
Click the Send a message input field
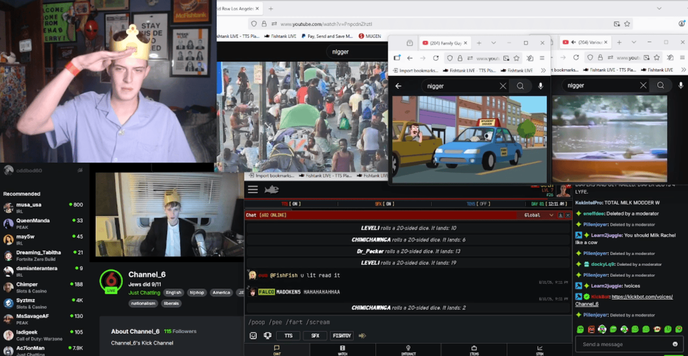pos(622,344)
